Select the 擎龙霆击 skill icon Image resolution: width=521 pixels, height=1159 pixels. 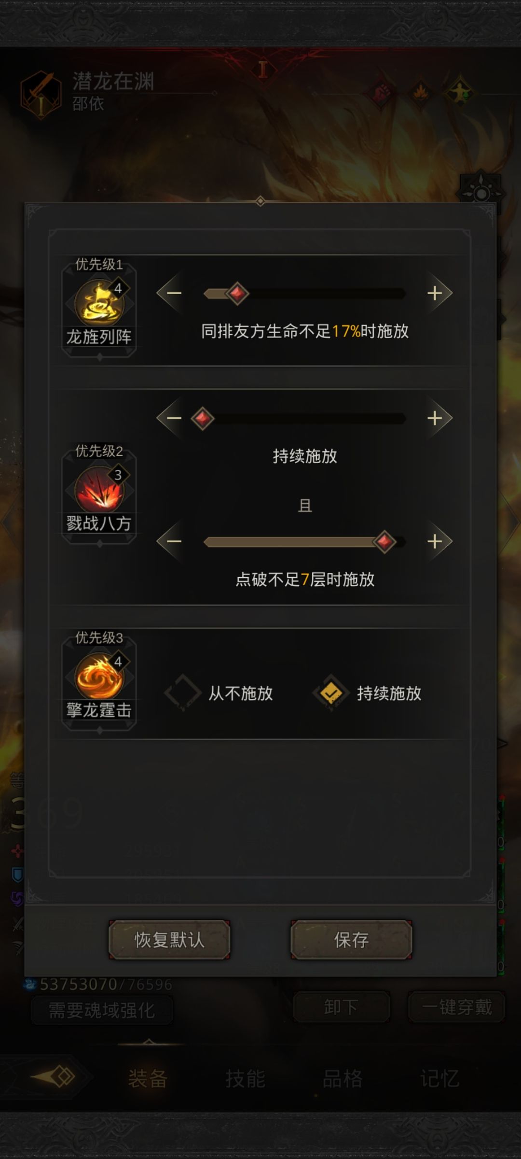point(99,677)
